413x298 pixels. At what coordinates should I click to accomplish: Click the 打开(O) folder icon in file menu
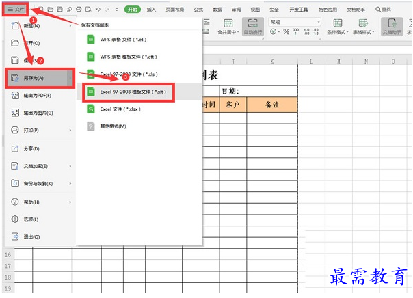click(x=15, y=43)
